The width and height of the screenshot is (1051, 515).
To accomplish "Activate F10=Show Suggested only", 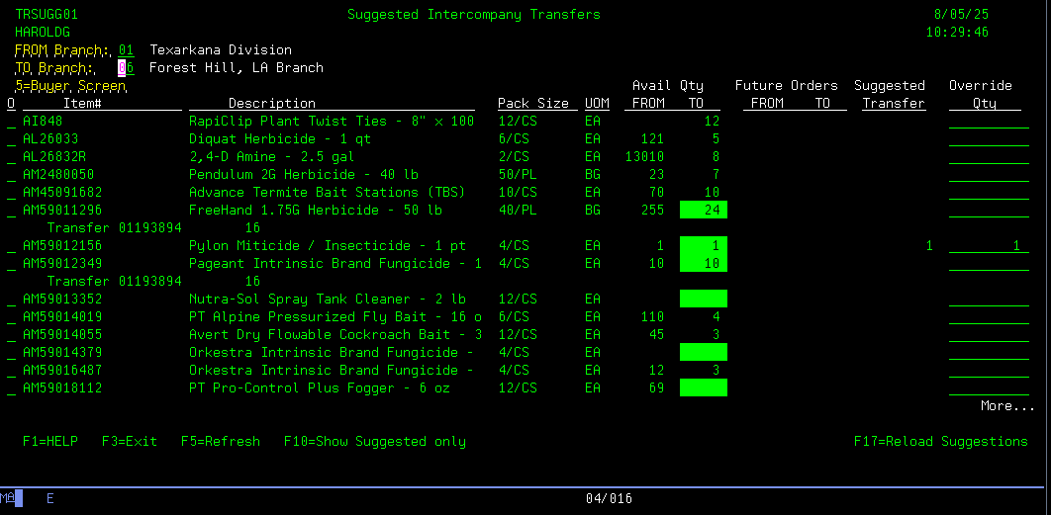I will pyautogui.click(x=374, y=442).
